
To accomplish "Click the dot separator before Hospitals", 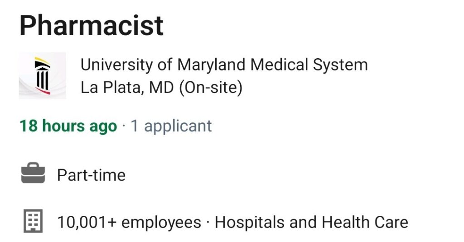I will coord(208,222).
